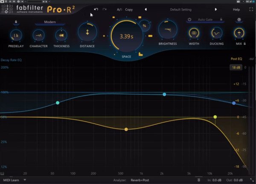Open the 18 dB range selector
This screenshot has height=184, width=256.
pyautogui.click(x=236, y=67)
